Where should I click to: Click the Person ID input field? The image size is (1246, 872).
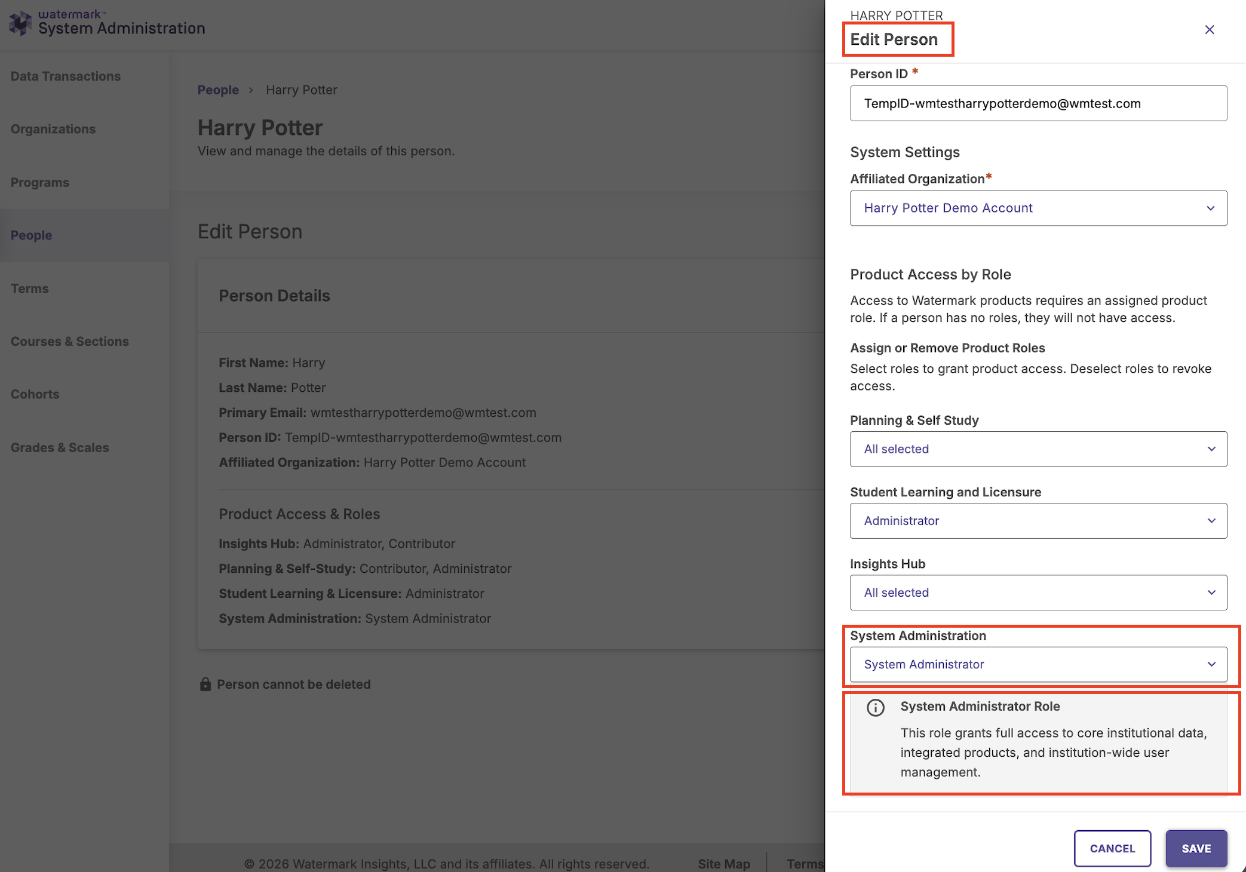tap(1038, 103)
